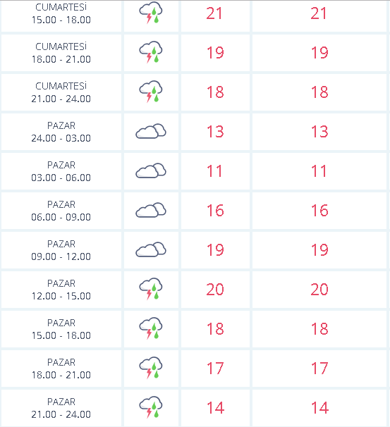Click cloudy icon for Pazar 06.00 - 09.00
The height and width of the screenshot is (427, 390).
click(151, 210)
